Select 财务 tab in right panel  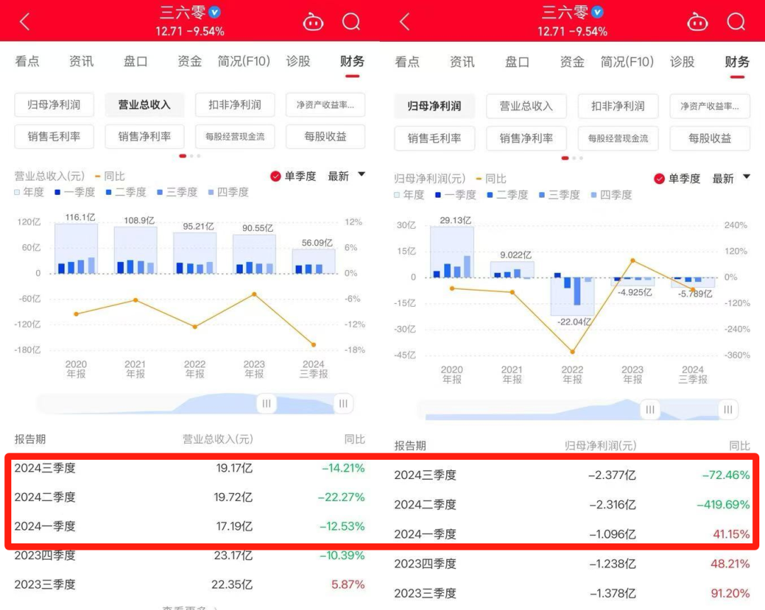point(737,62)
